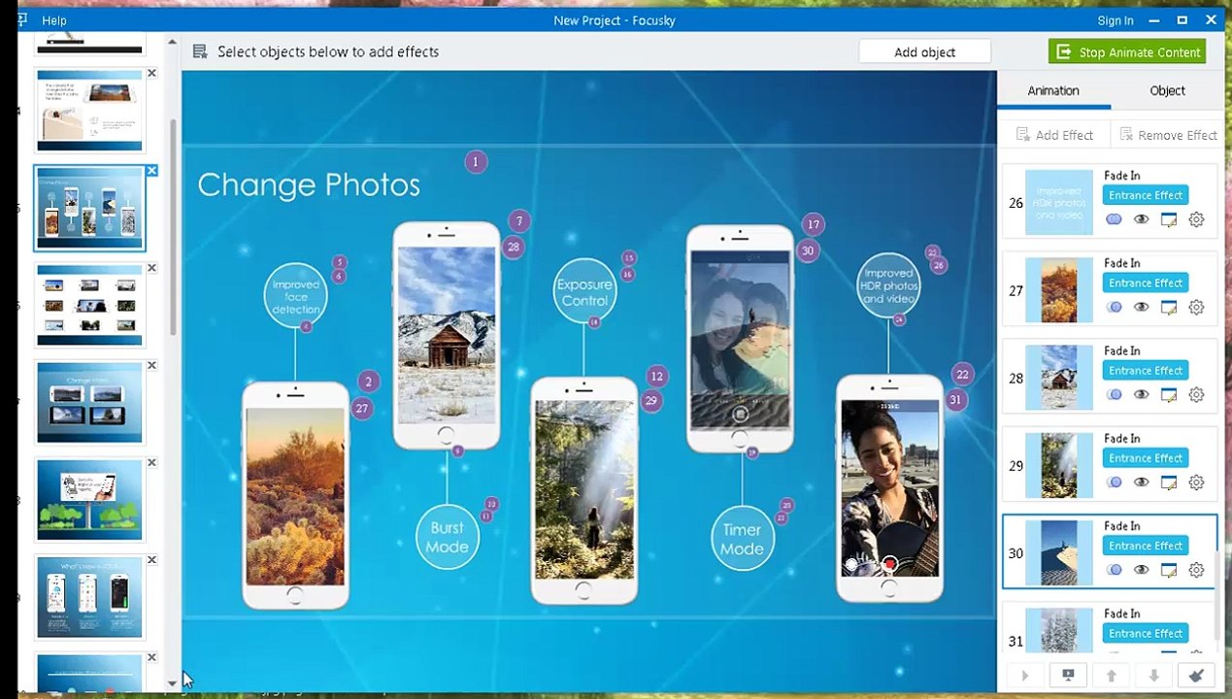Select the guitar selfie phone on canvas
The width and height of the screenshot is (1232, 699).
click(889, 488)
